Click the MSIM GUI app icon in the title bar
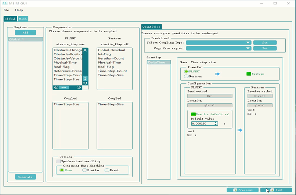Viewport: 296px width, 195px height. click(x=5, y=3)
